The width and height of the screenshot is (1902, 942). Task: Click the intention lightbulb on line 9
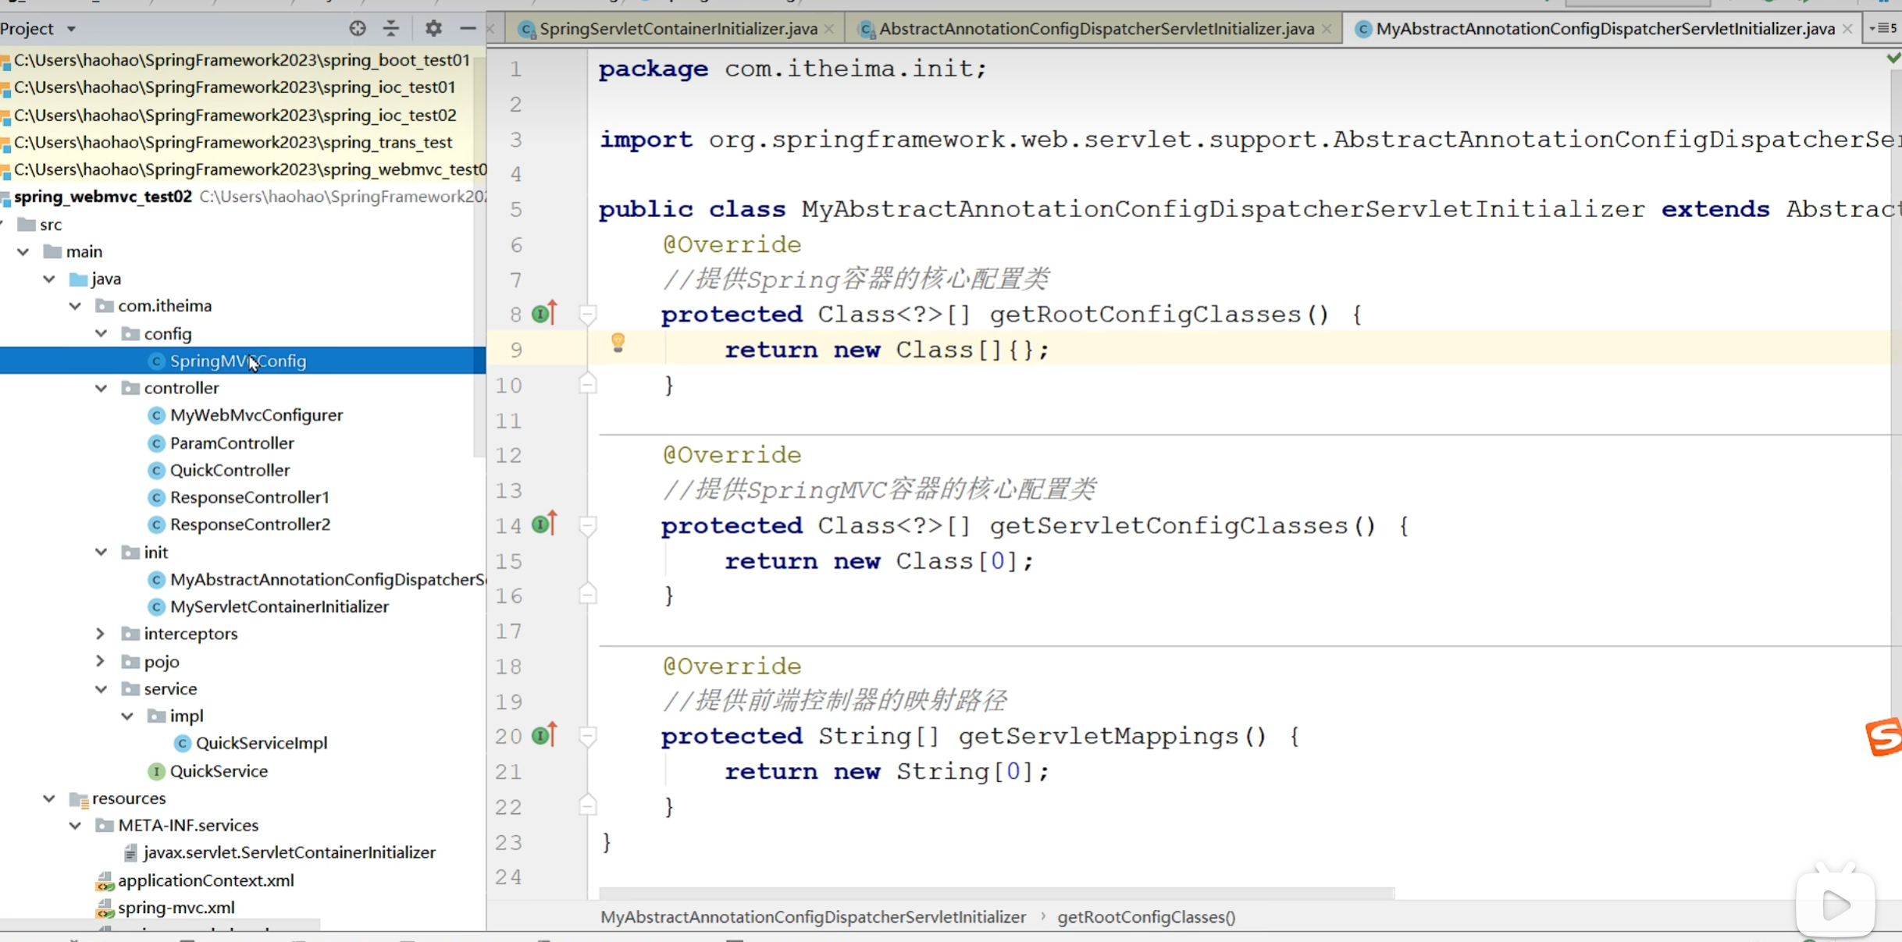618,343
